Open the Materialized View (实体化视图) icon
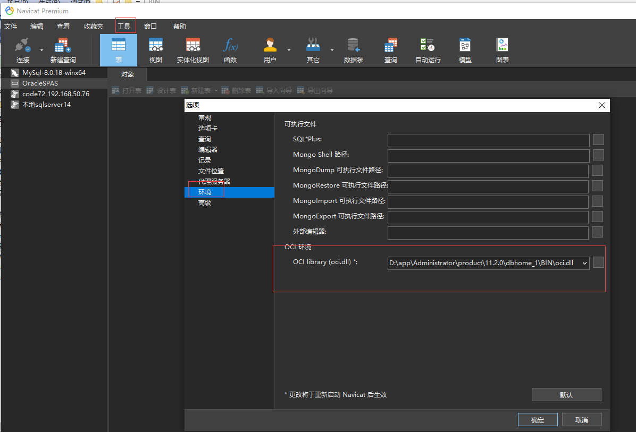Viewport: 636px width, 432px height. 193,50
